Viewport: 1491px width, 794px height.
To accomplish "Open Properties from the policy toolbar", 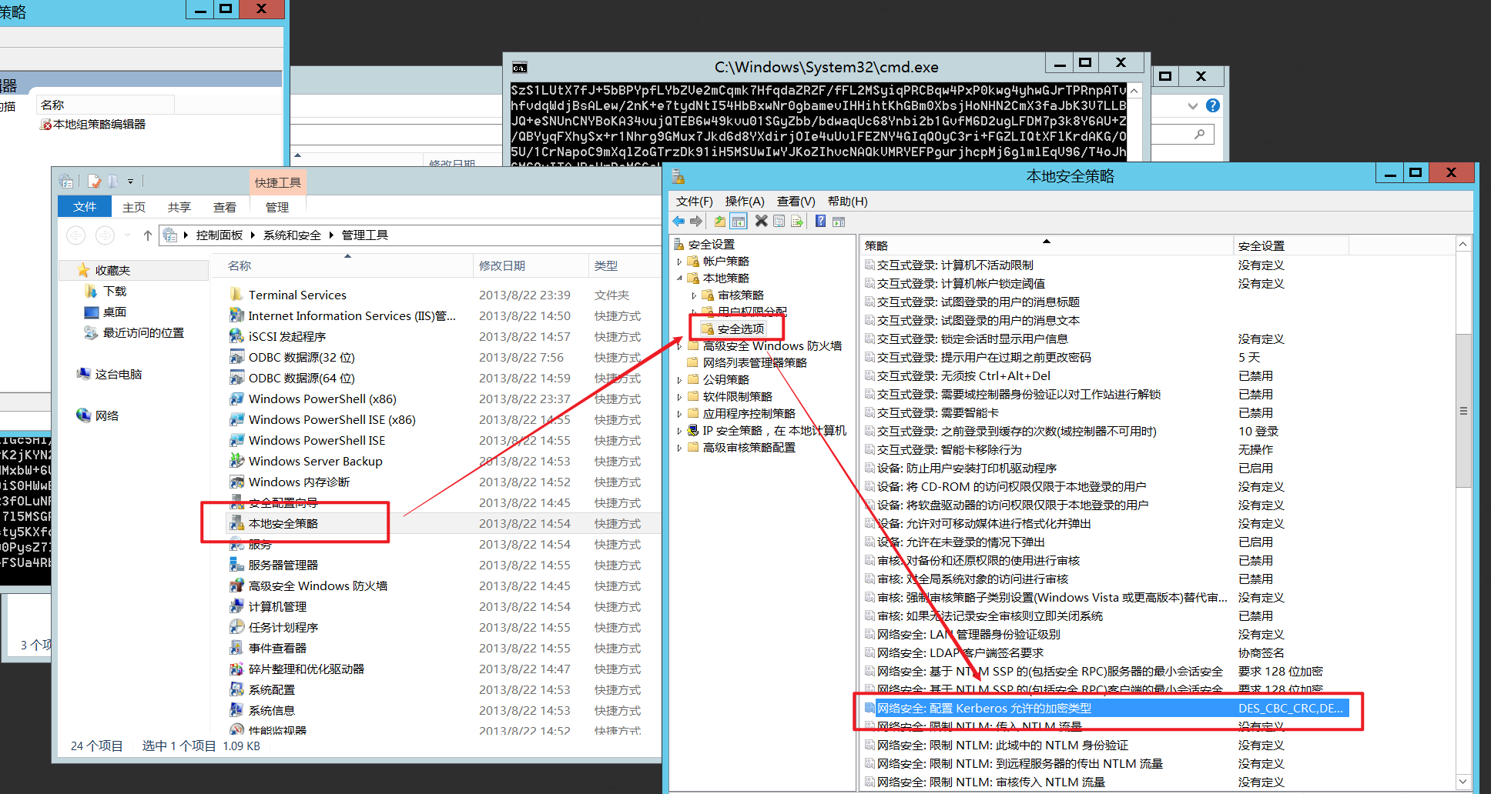I will pos(779,222).
